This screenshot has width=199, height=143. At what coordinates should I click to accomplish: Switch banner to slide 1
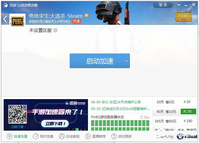69,129
